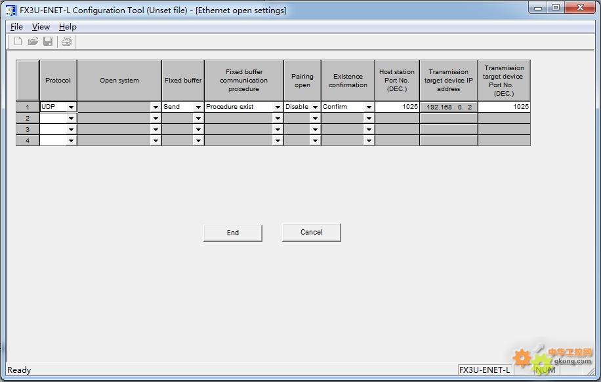This screenshot has width=601, height=382.
Task: Open row 1 Fixed buffer dropdown showing Send
Action: 198,107
